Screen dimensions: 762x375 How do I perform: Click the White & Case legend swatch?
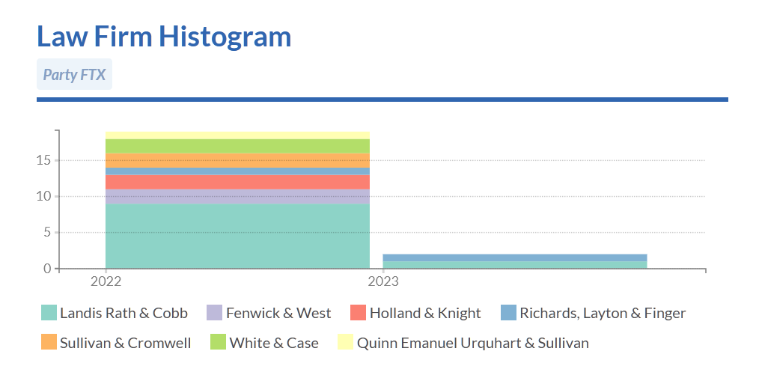219,343
